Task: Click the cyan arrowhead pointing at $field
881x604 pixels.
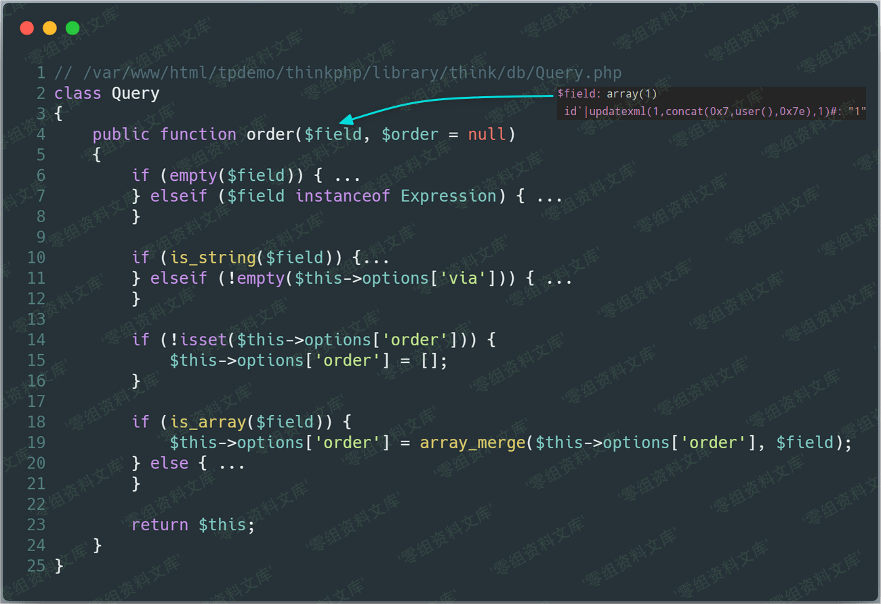Action: [344, 120]
